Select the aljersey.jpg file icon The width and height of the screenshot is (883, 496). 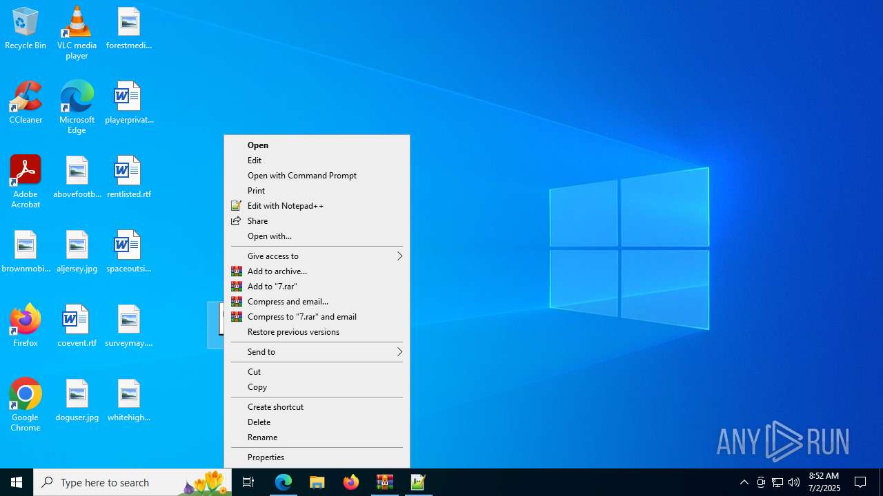(77, 252)
